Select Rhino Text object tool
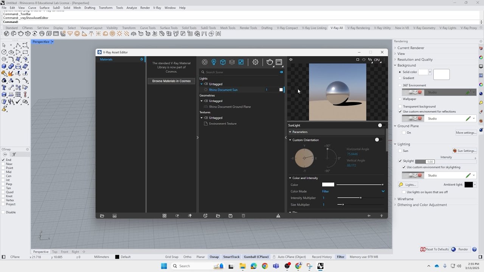Screen dimensions: 484x272 [4, 88]
